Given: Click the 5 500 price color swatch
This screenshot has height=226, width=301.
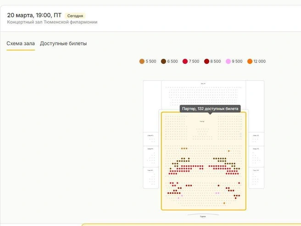Looking at the screenshot, I should pyautogui.click(x=142, y=61).
